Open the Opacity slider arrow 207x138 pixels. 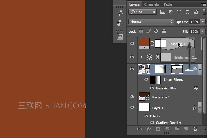(203, 22)
